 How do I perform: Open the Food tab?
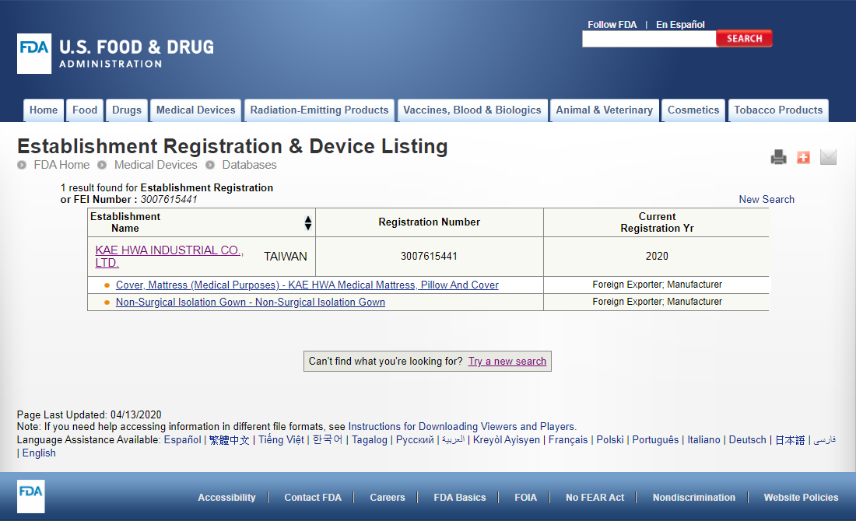click(x=85, y=110)
